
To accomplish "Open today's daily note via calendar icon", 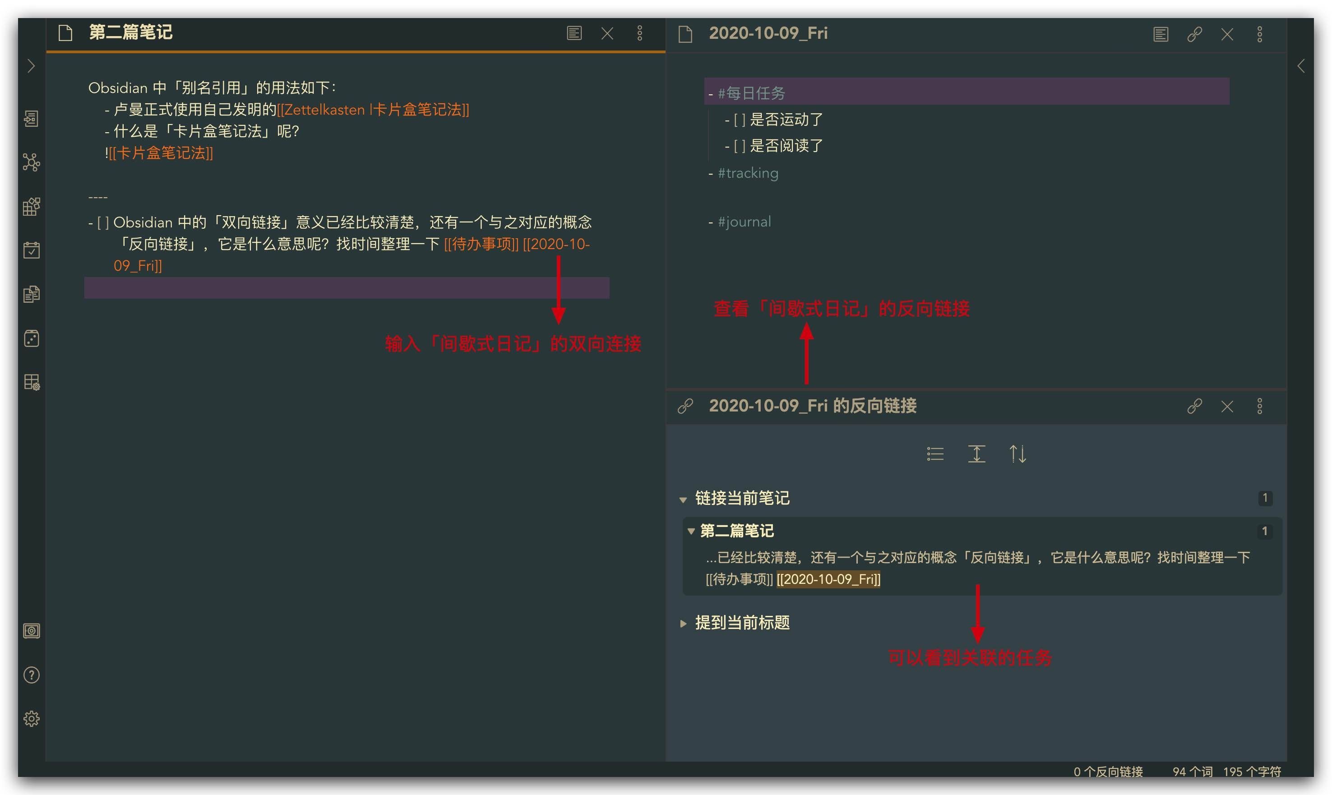I will [x=31, y=250].
